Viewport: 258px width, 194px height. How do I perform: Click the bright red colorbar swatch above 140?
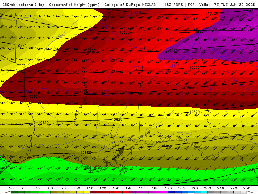[126, 192]
